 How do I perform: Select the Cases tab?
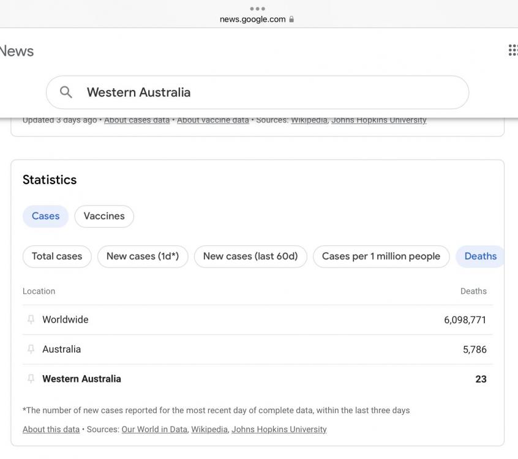45,216
